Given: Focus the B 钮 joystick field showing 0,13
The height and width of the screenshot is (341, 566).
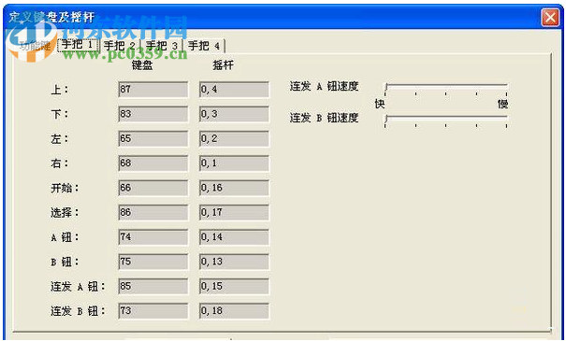Looking at the screenshot, I should (234, 262).
